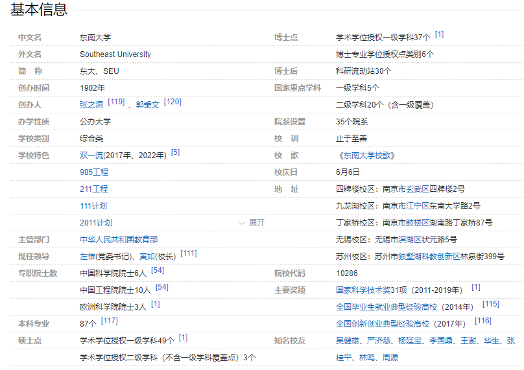
Task: Click reference [119] beside 张之洞
Action: pyautogui.click(x=116, y=102)
